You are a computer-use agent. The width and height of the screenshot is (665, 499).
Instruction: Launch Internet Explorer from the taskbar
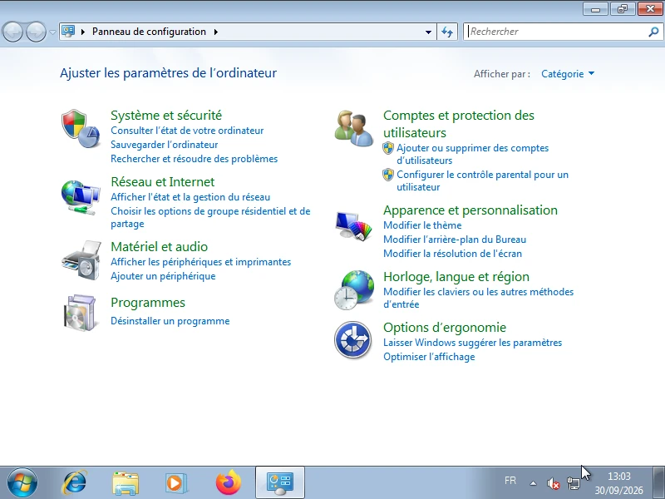(x=75, y=482)
